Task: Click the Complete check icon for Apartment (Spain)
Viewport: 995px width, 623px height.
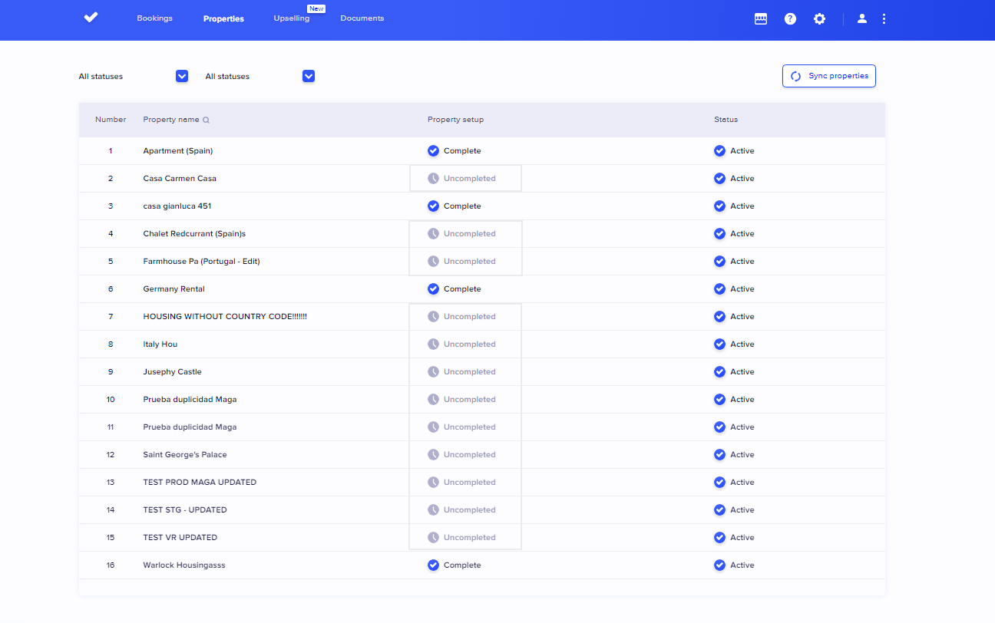Action: tap(433, 151)
